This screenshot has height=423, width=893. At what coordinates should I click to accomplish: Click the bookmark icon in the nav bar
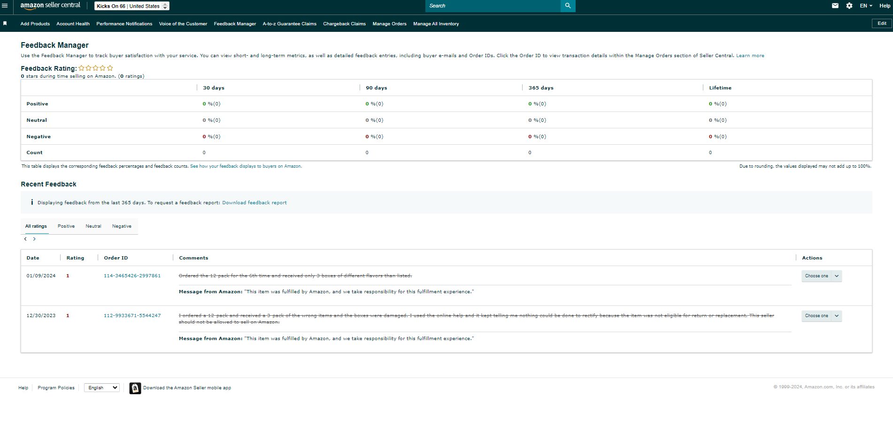[x=5, y=23]
